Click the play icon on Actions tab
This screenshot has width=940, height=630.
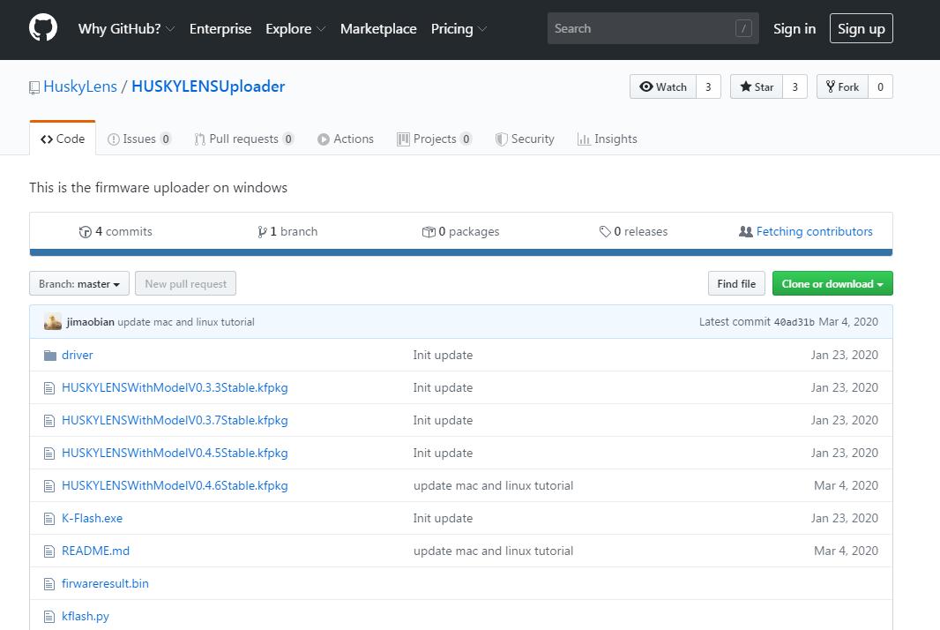point(323,139)
